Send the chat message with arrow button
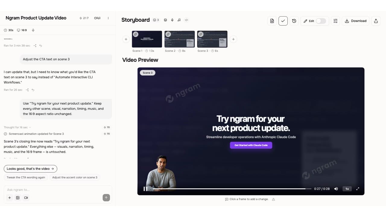Viewport: 386px width, 217px height. [x=106, y=198]
